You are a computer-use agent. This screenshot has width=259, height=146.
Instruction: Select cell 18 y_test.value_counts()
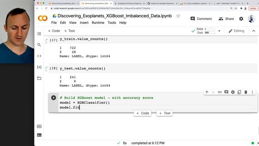coord(83,69)
